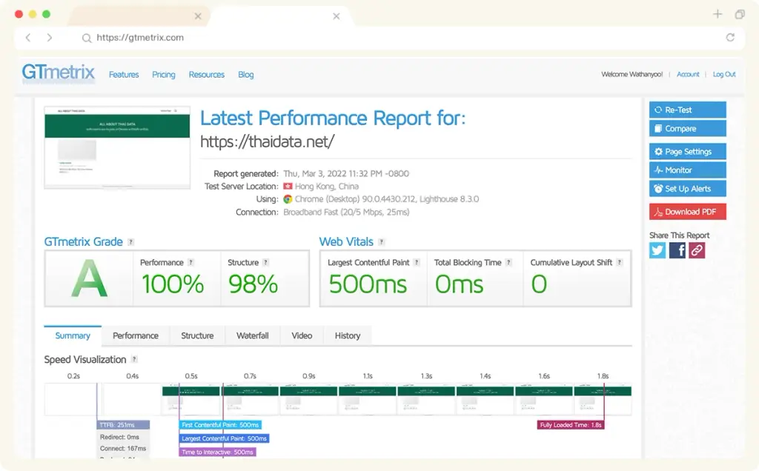Switch to the History tab
The height and width of the screenshot is (471, 759).
click(348, 335)
